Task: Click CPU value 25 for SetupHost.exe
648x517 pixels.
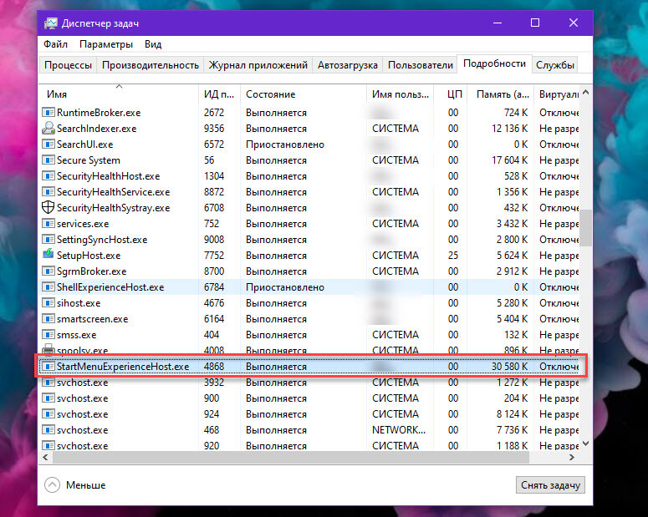Action: (453, 256)
